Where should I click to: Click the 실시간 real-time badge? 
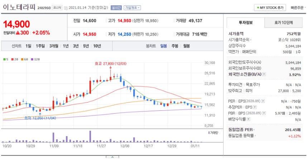(x=116, y=8)
